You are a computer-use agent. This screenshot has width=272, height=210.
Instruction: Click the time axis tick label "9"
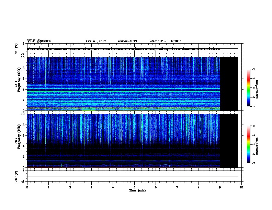[220, 187]
